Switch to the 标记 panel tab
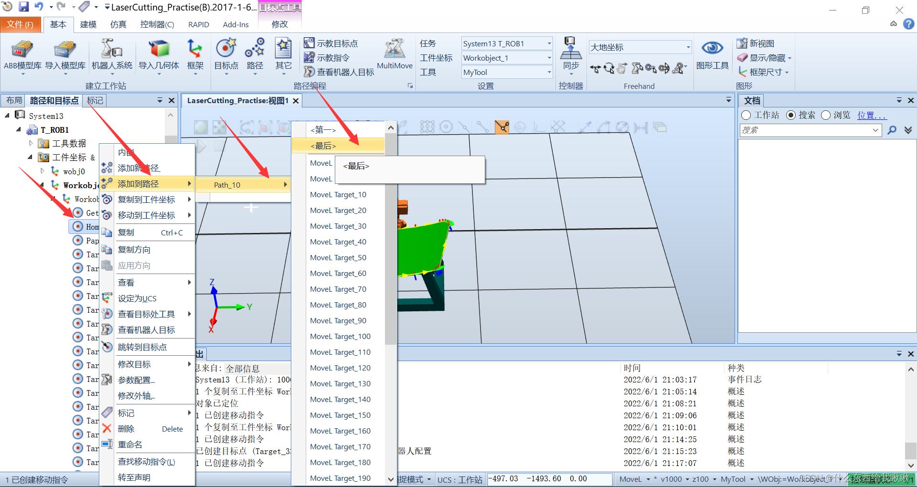This screenshot has height=487, width=917. click(x=95, y=100)
